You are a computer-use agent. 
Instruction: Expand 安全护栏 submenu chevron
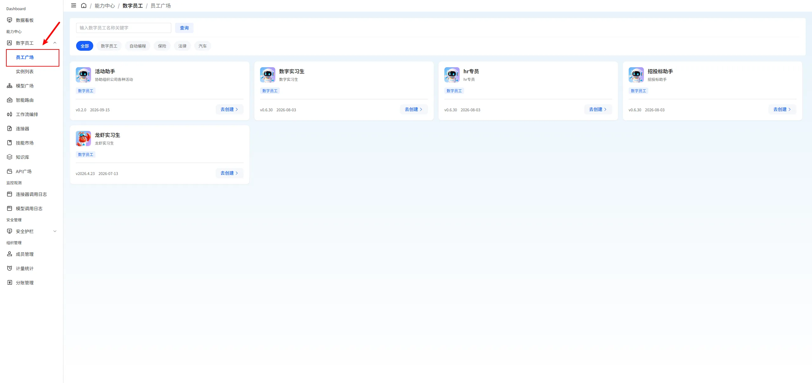tap(55, 231)
